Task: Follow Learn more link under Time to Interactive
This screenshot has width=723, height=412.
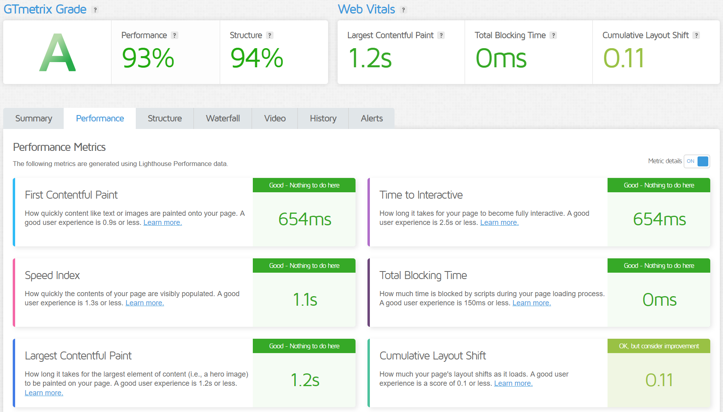Action: pos(499,223)
